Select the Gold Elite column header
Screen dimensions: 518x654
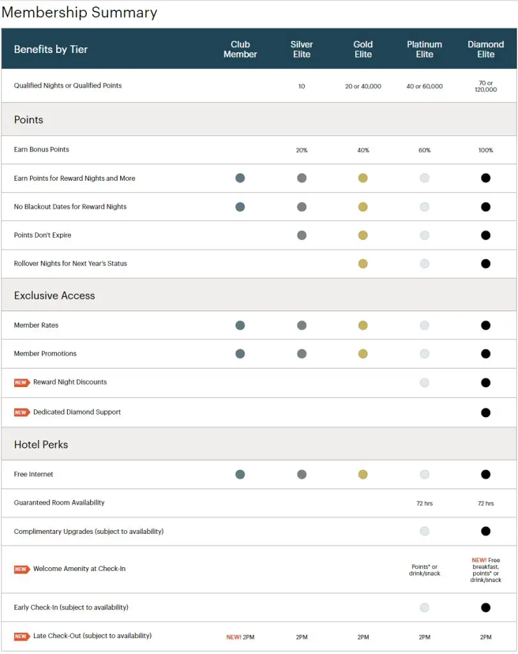363,49
